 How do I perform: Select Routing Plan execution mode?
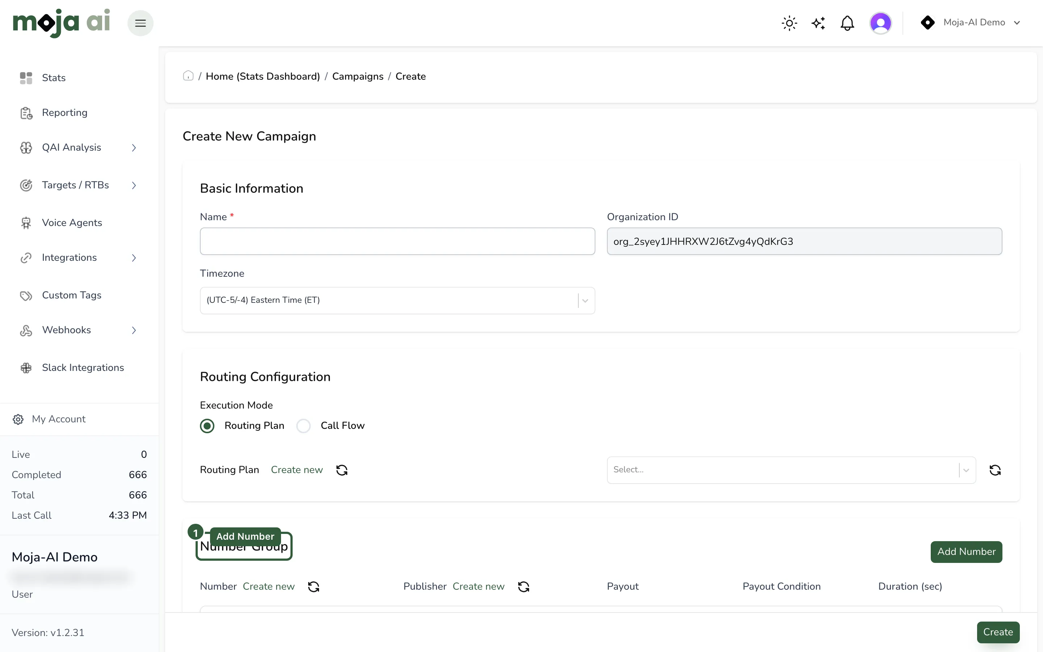tap(207, 426)
